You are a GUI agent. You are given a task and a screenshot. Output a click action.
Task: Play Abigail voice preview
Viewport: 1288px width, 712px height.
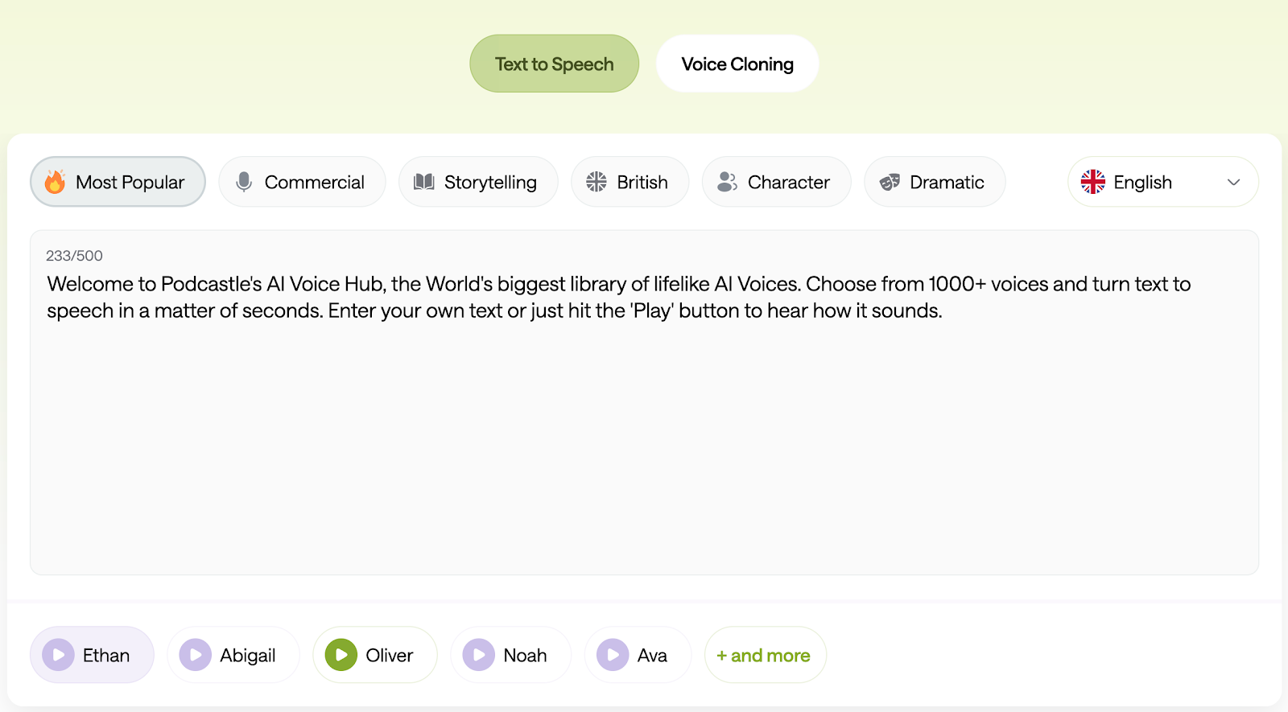point(196,655)
